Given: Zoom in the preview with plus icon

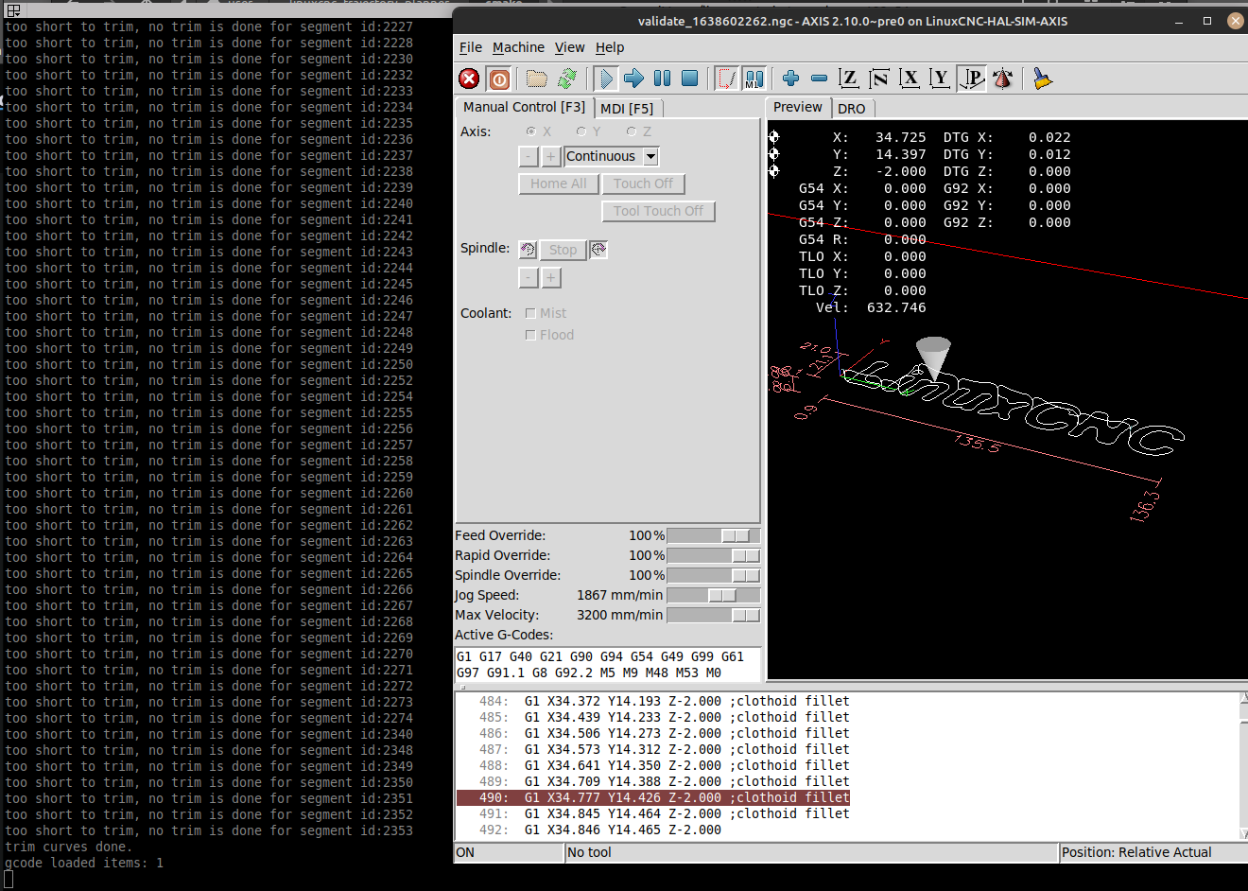Looking at the screenshot, I should [791, 79].
